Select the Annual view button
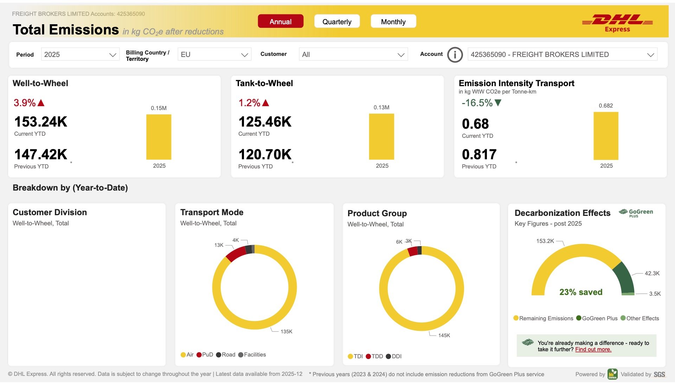This screenshot has width=675, height=385. (x=281, y=21)
